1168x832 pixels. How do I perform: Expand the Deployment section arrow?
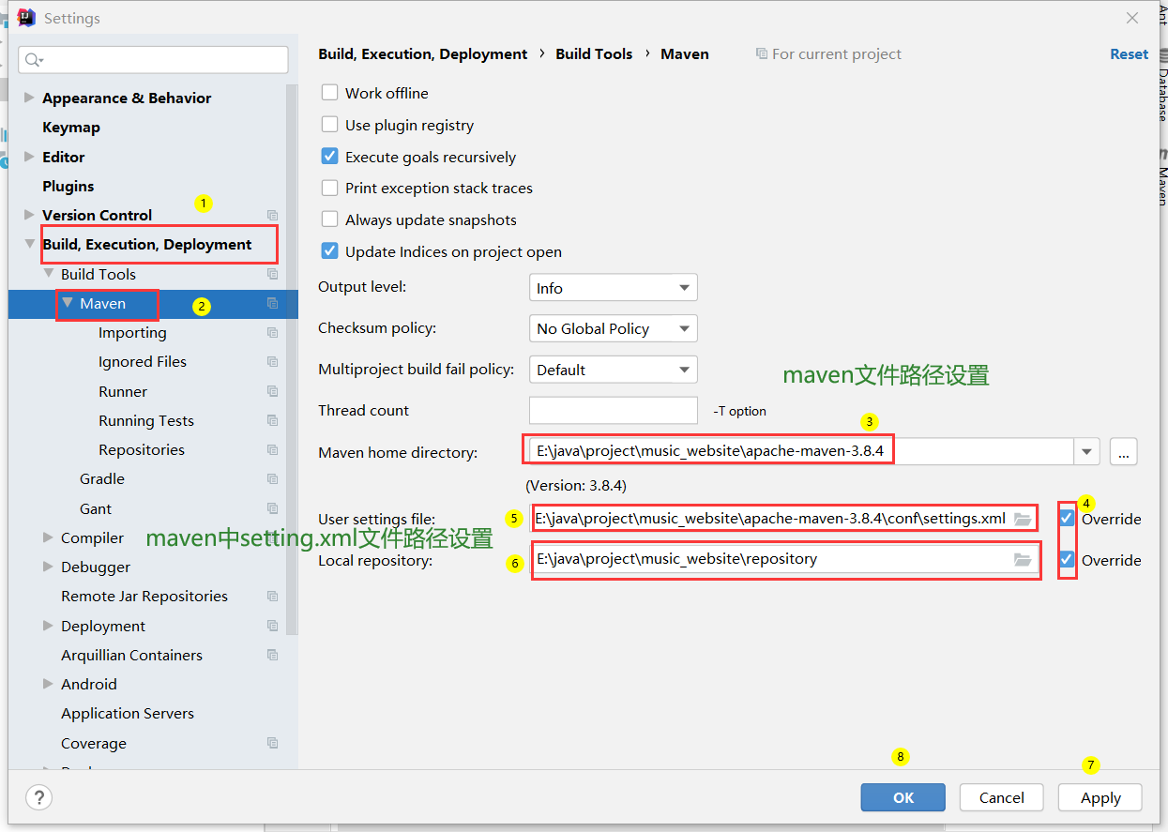coord(48,626)
